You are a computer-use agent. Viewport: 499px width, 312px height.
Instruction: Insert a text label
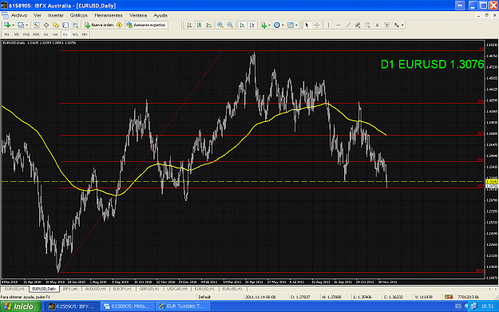click(x=387, y=25)
